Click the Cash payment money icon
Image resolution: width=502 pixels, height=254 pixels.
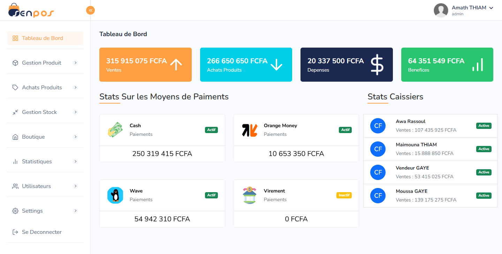(115, 130)
